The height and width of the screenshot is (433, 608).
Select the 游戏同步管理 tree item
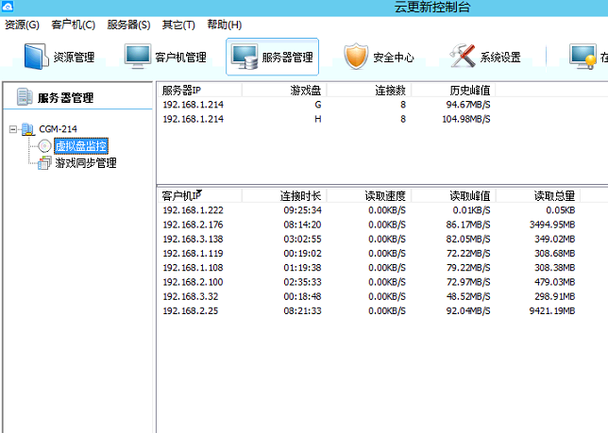[85, 163]
